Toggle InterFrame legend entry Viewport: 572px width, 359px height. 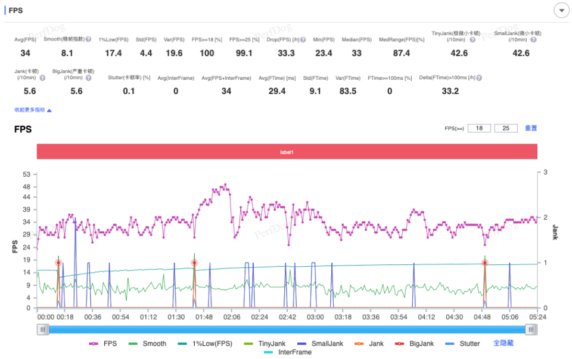tap(287, 352)
